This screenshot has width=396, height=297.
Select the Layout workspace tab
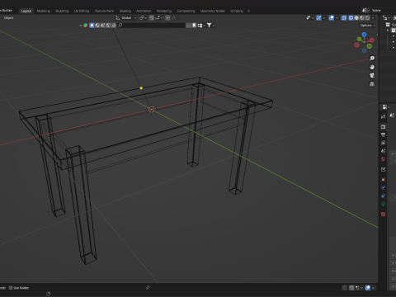[x=26, y=11]
